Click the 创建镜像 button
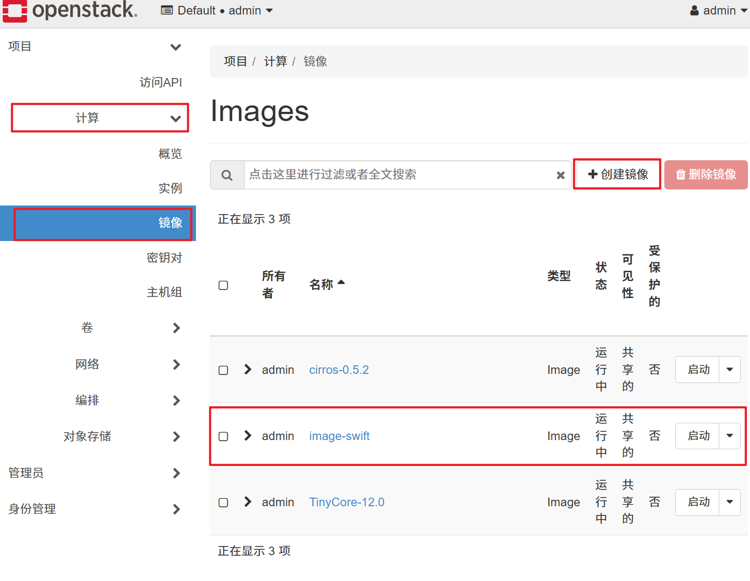 (617, 174)
